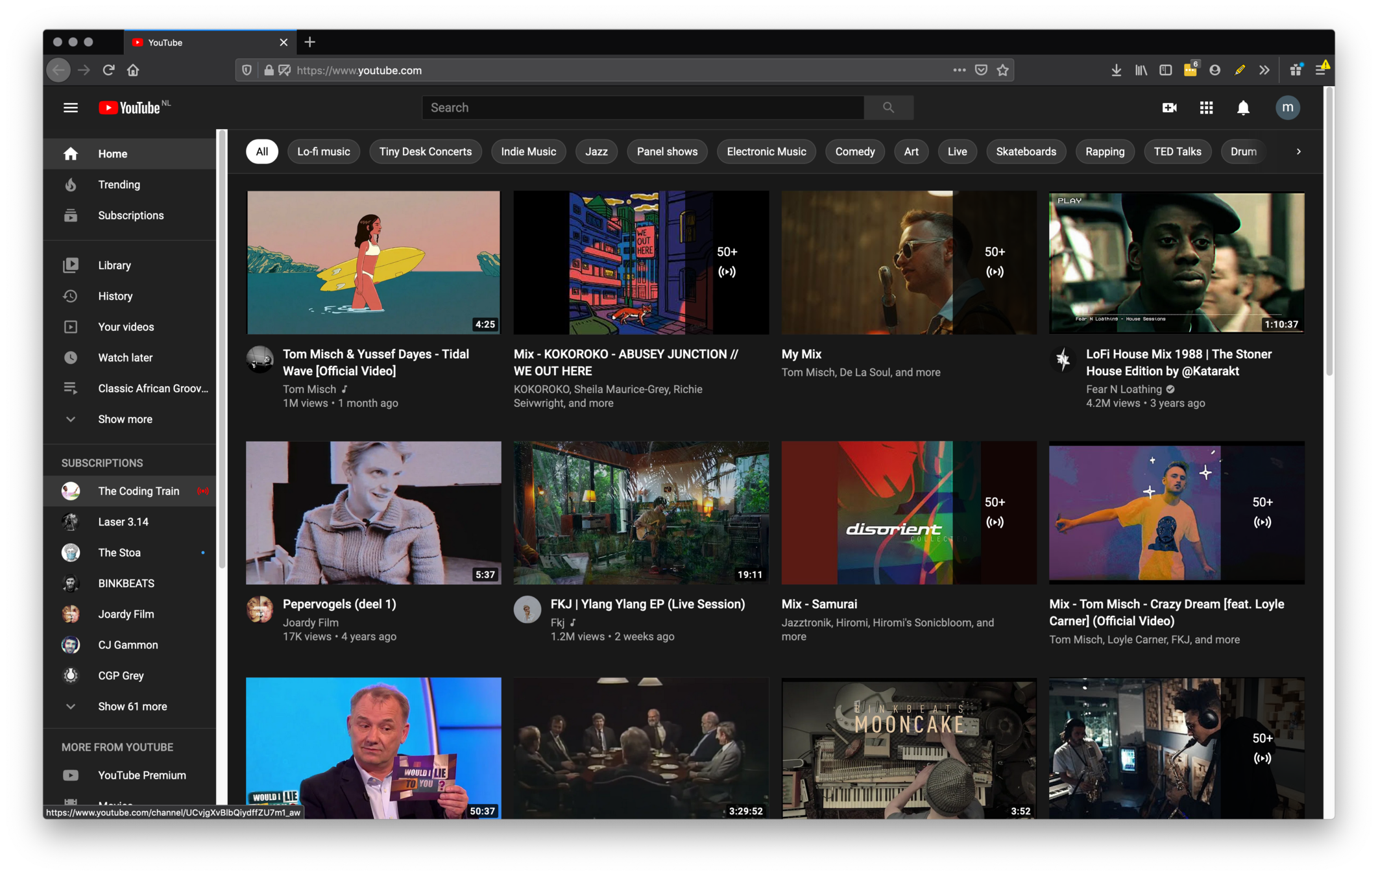The width and height of the screenshot is (1378, 876).
Task: Expand Show more in the library section
Action: [x=125, y=419]
